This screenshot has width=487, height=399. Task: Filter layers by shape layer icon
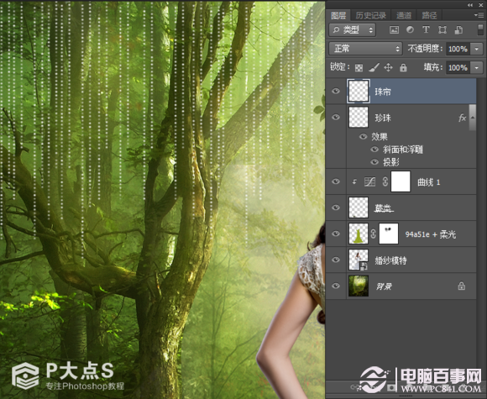[x=442, y=30]
